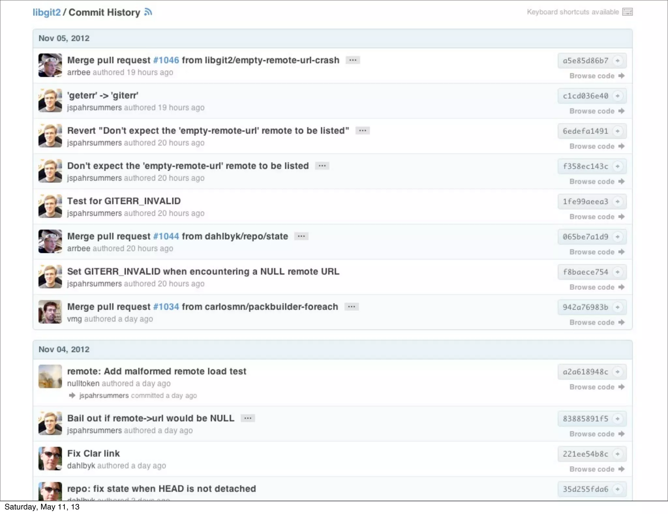Open the keyboard shortcuts icon
This screenshot has height=514, width=668.
627,12
